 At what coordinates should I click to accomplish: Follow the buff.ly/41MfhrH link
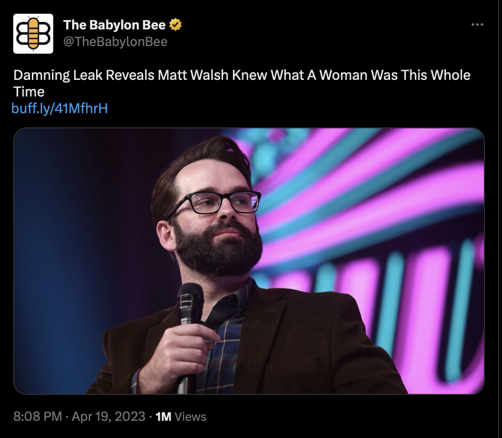59,108
